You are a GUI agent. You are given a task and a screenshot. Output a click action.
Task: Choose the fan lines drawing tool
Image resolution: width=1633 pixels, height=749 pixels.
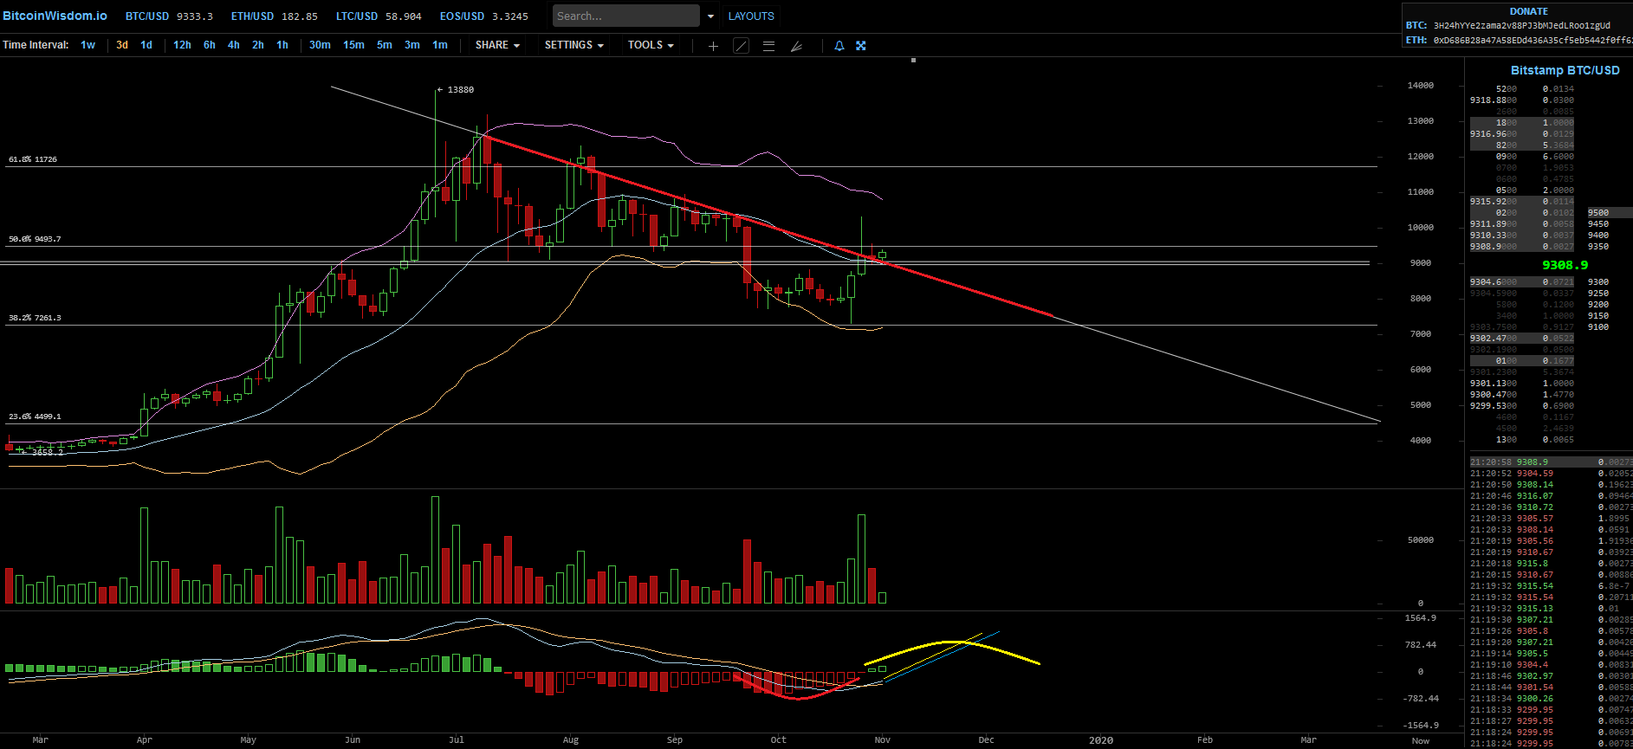[x=796, y=46]
